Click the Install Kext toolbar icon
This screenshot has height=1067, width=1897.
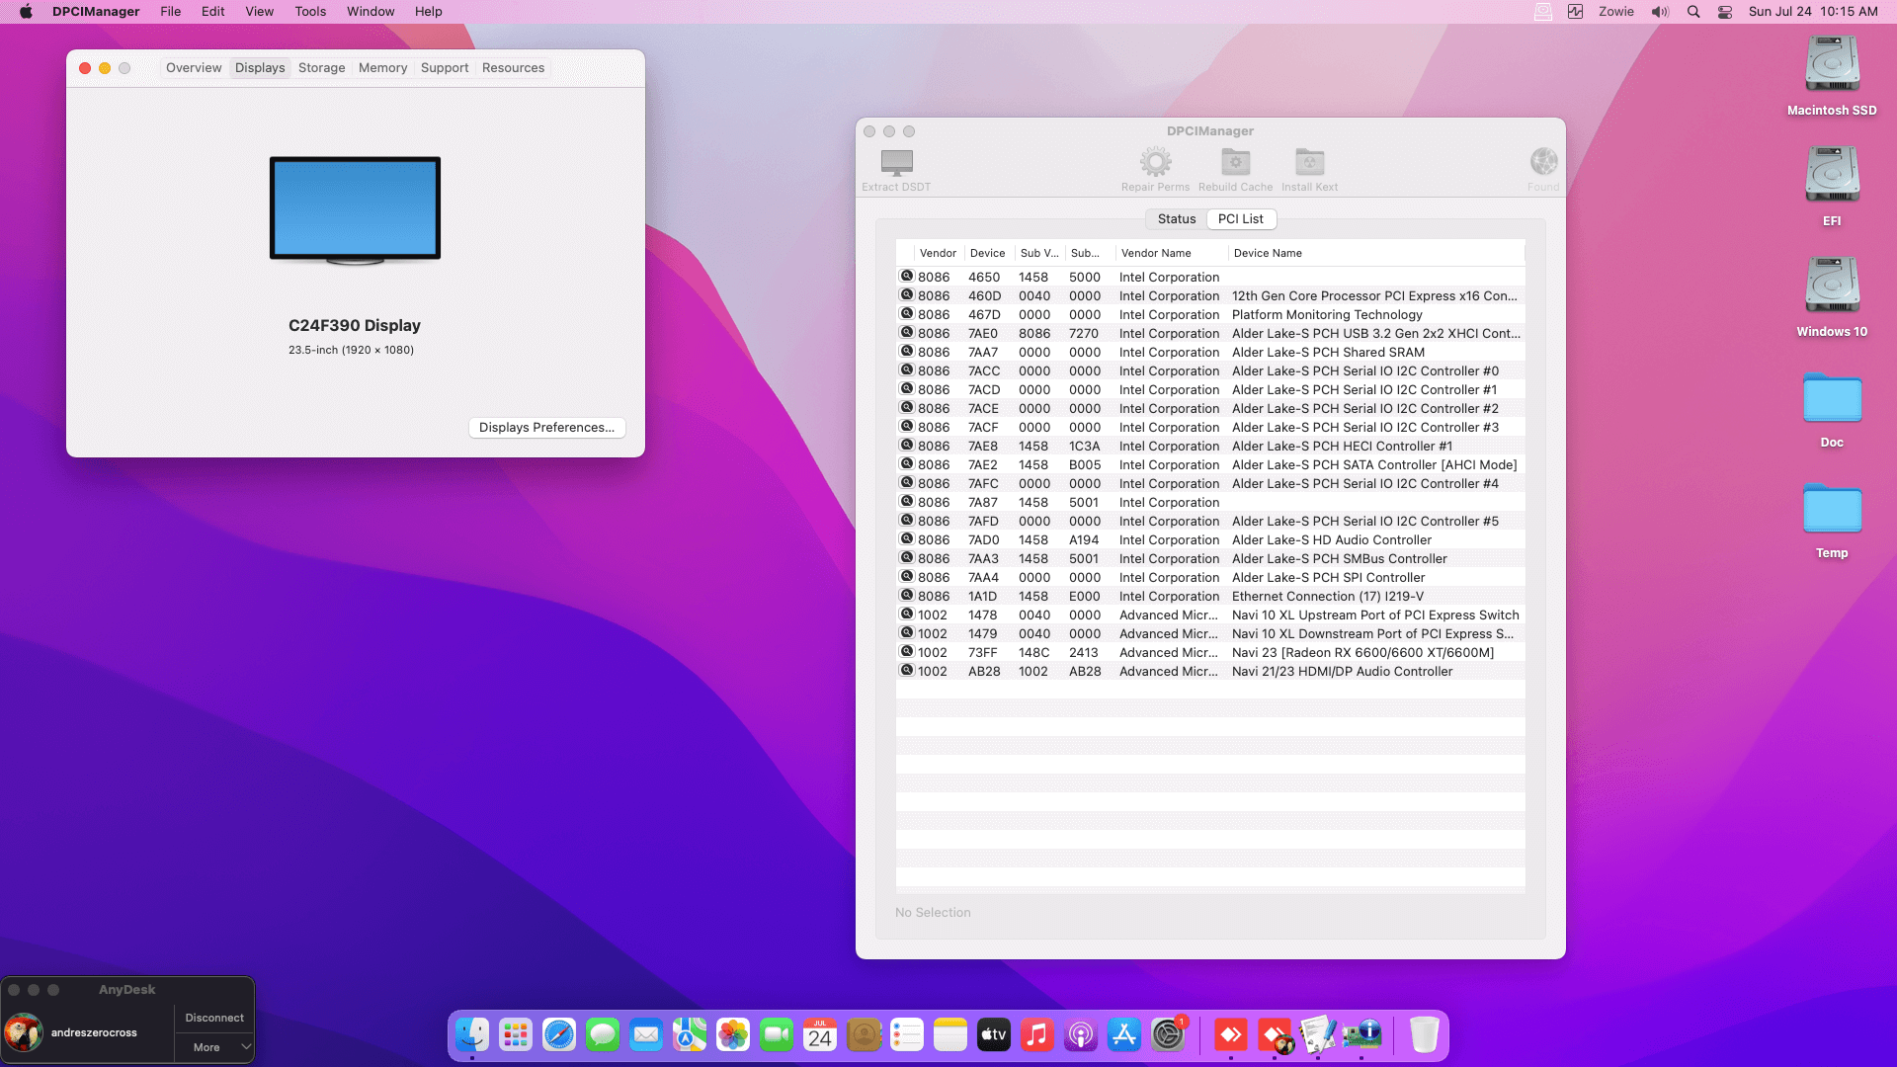click(1309, 161)
